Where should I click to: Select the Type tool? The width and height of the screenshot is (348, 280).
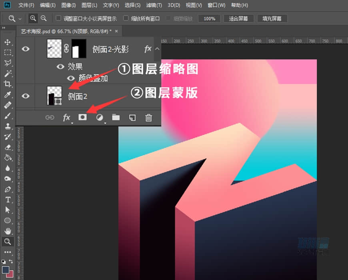pos(8,200)
